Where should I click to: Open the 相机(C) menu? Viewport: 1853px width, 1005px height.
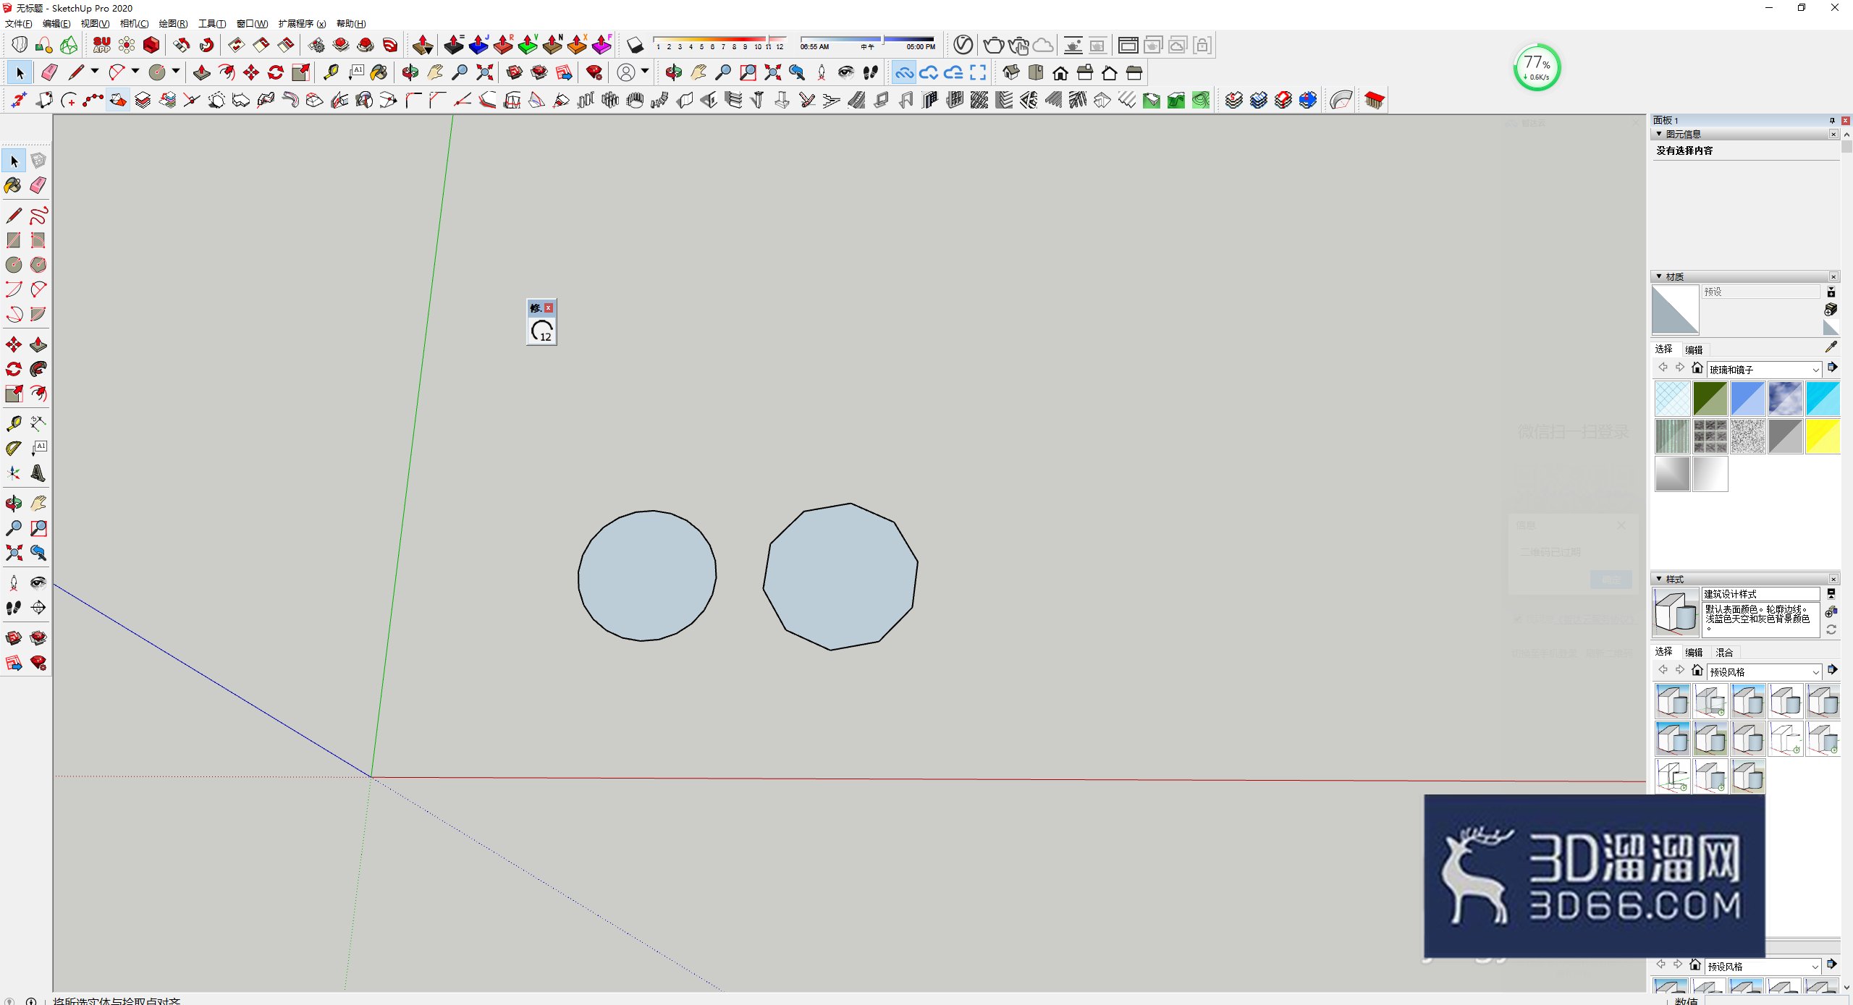(134, 24)
